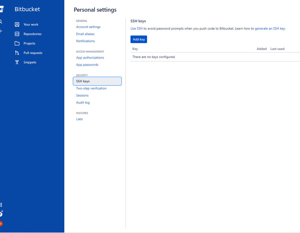
Task: Click the Snippets scissors icon
Action: click(17, 62)
